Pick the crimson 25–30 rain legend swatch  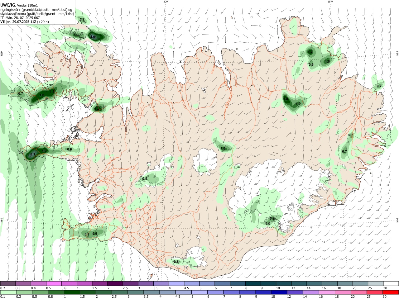click(375, 292)
